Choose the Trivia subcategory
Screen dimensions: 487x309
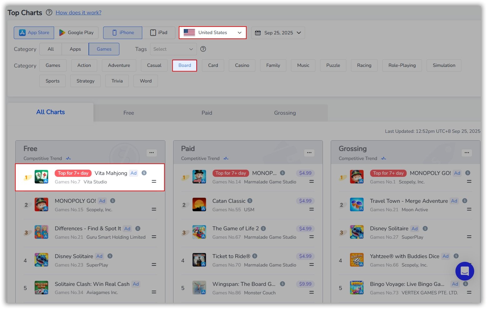click(x=117, y=81)
